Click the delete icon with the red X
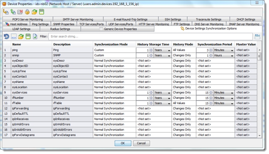Viewport: 269px width, 154px height. pos(20,12)
